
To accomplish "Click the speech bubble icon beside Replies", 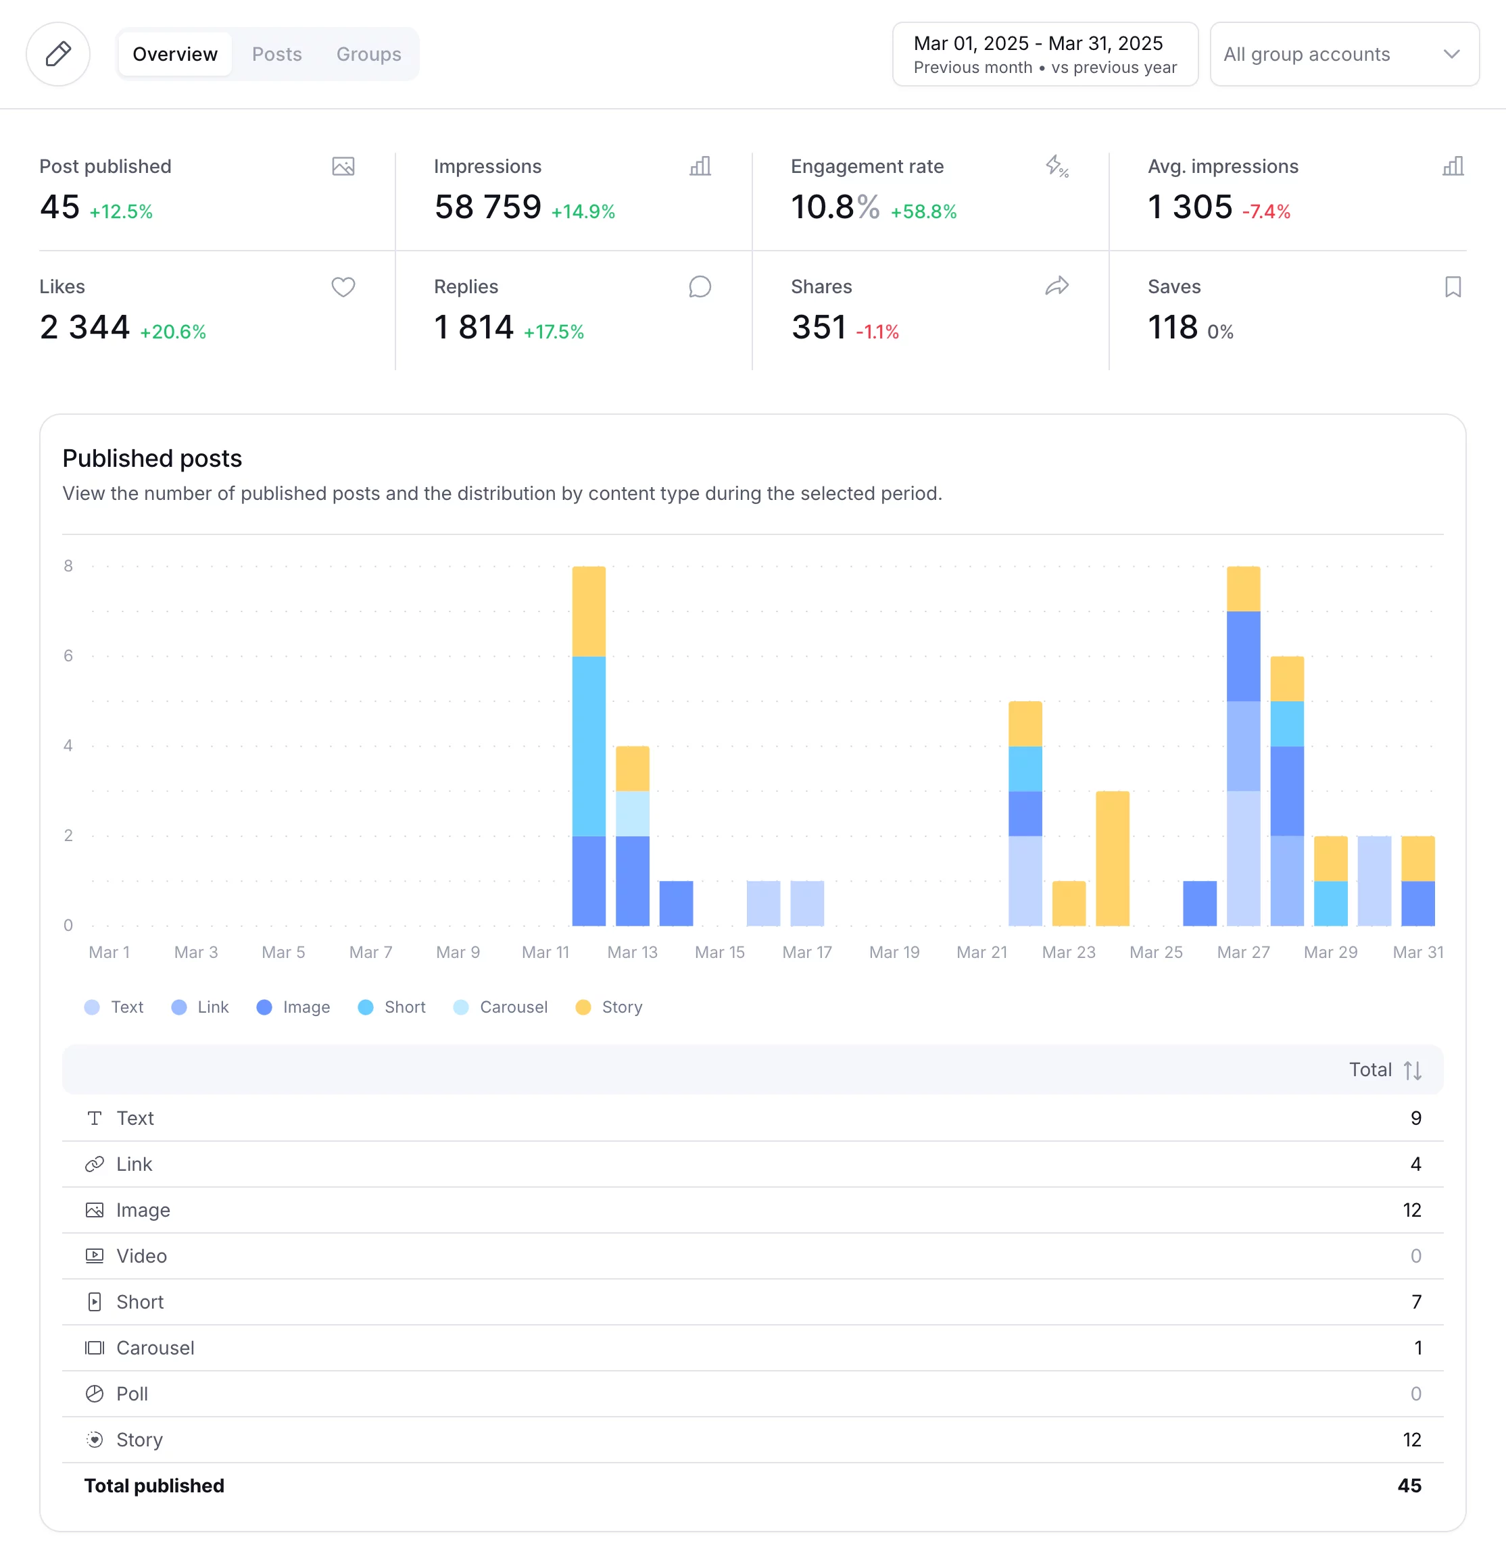I will click(700, 287).
